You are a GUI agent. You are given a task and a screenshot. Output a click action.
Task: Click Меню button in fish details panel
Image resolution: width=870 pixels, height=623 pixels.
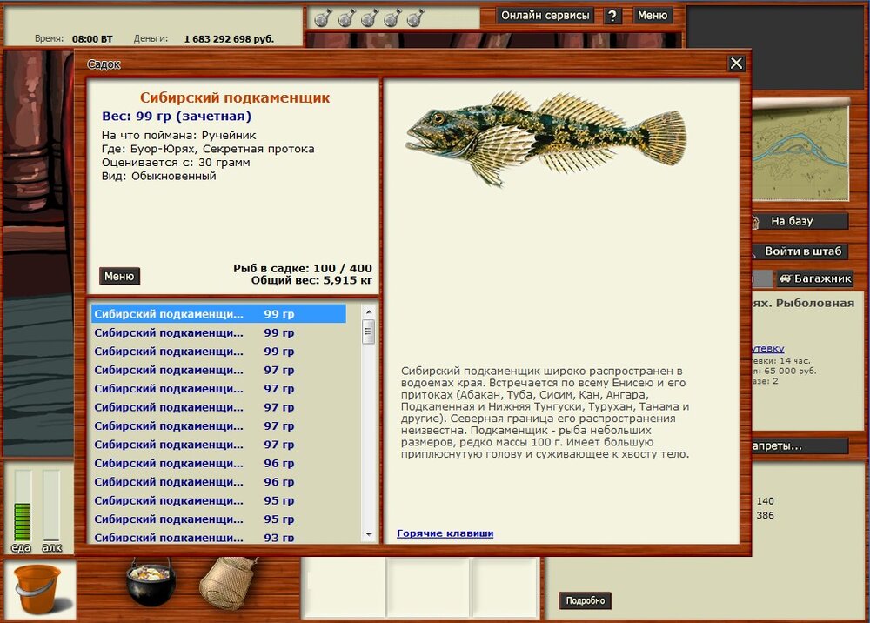click(x=119, y=276)
